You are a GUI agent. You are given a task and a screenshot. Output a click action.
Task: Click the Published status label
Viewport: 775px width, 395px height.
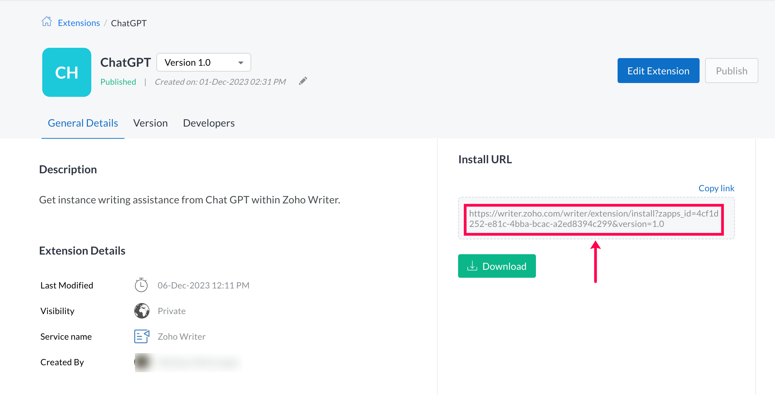coord(118,82)
